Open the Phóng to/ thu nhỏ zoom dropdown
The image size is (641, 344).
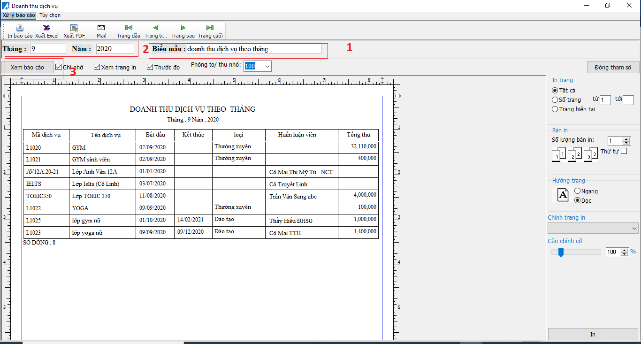[267, 66]
